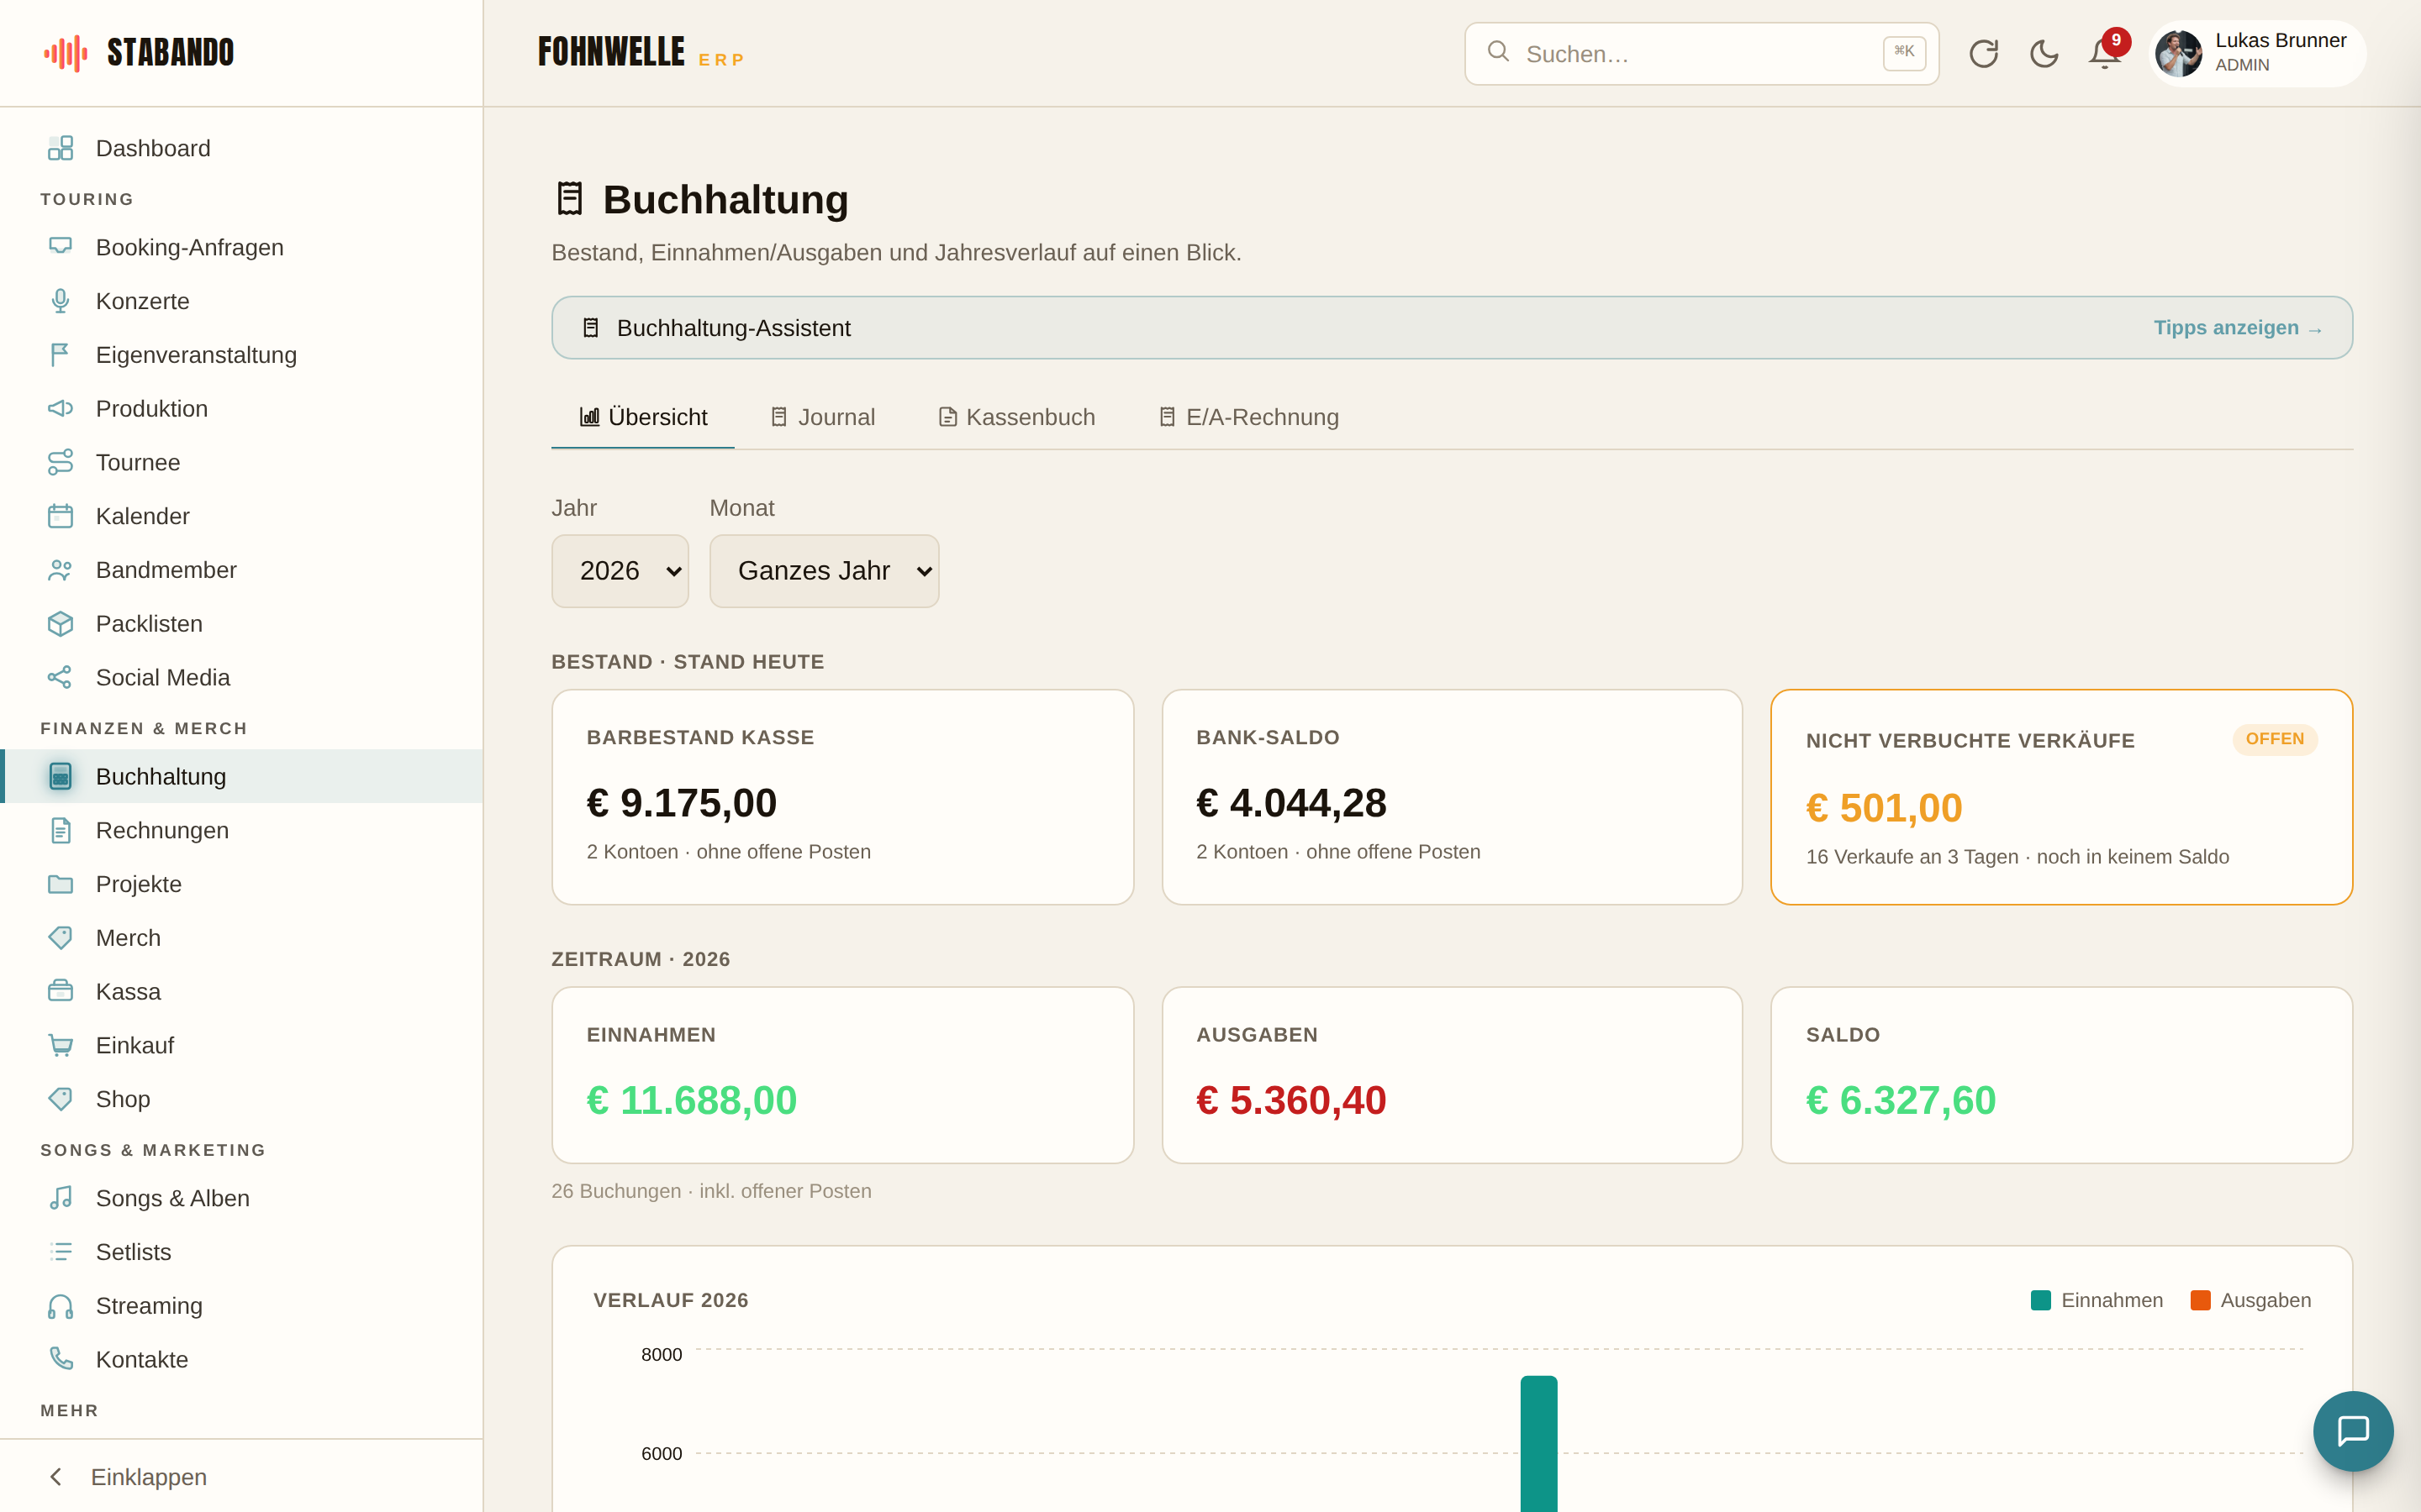Viewport: 2421px width, 1512px height.
Task: Open Setlists in sidebar
Action: (x=241, y=1252)
